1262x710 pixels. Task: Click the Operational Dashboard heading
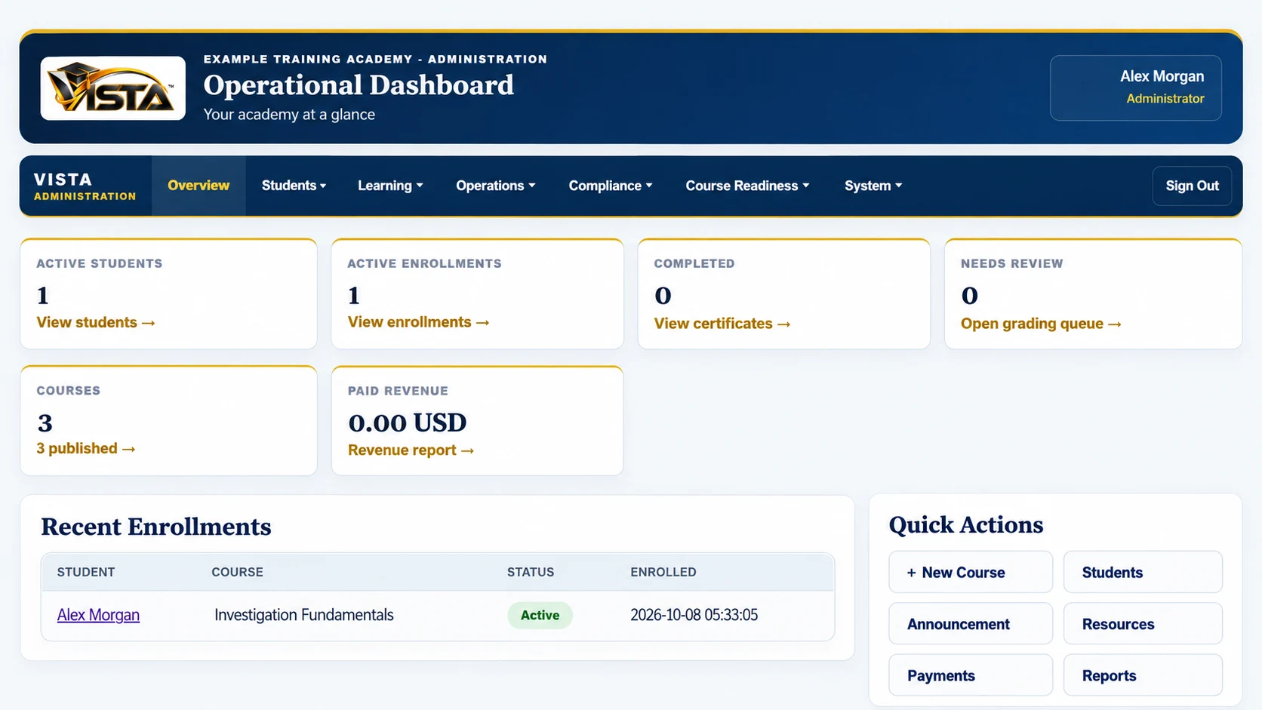(359, 85)
